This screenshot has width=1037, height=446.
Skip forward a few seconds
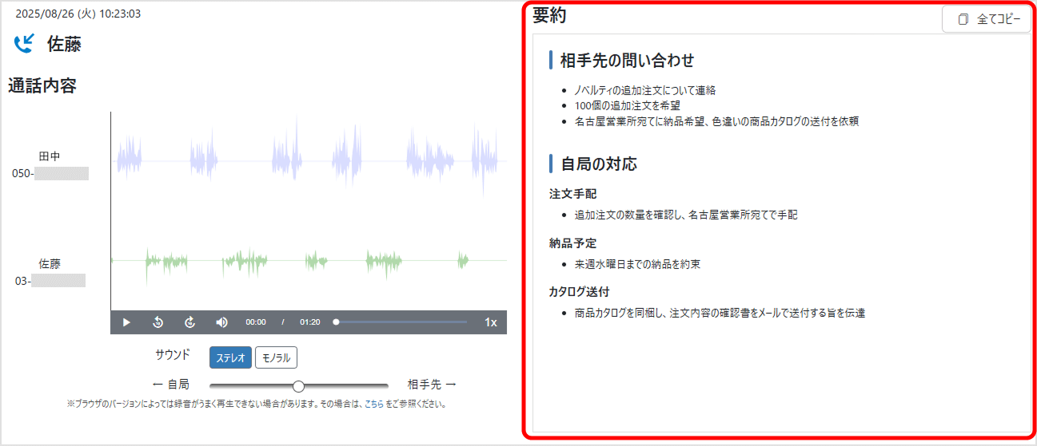190,322
